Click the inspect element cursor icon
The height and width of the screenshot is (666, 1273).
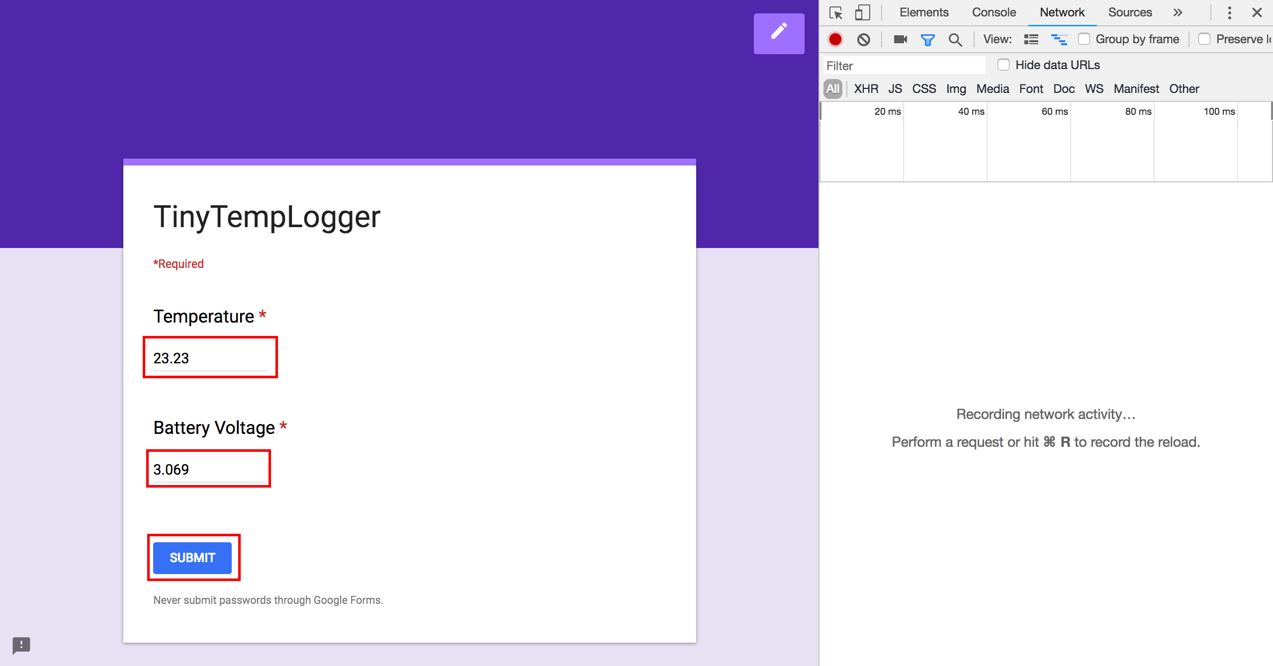[836, 12]
